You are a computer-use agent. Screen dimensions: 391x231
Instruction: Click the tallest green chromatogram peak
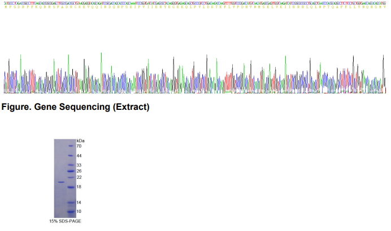coord(101,57)
